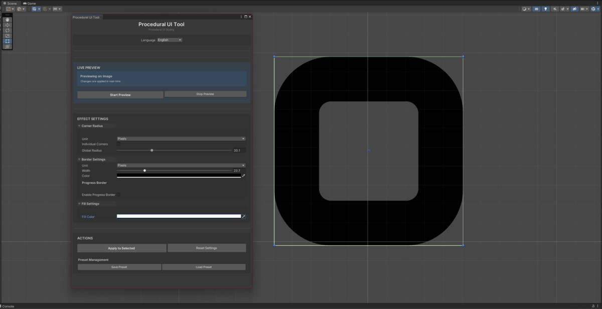The image size is (602, 309).
Task: Collapse the Border Settings section
Action: tap(79, 160)
